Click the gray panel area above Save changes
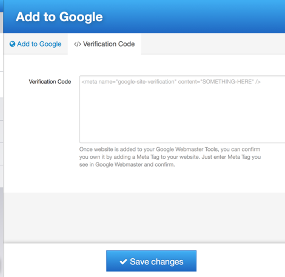This screenshot has width=285, height=277. (x=144, y=218)
